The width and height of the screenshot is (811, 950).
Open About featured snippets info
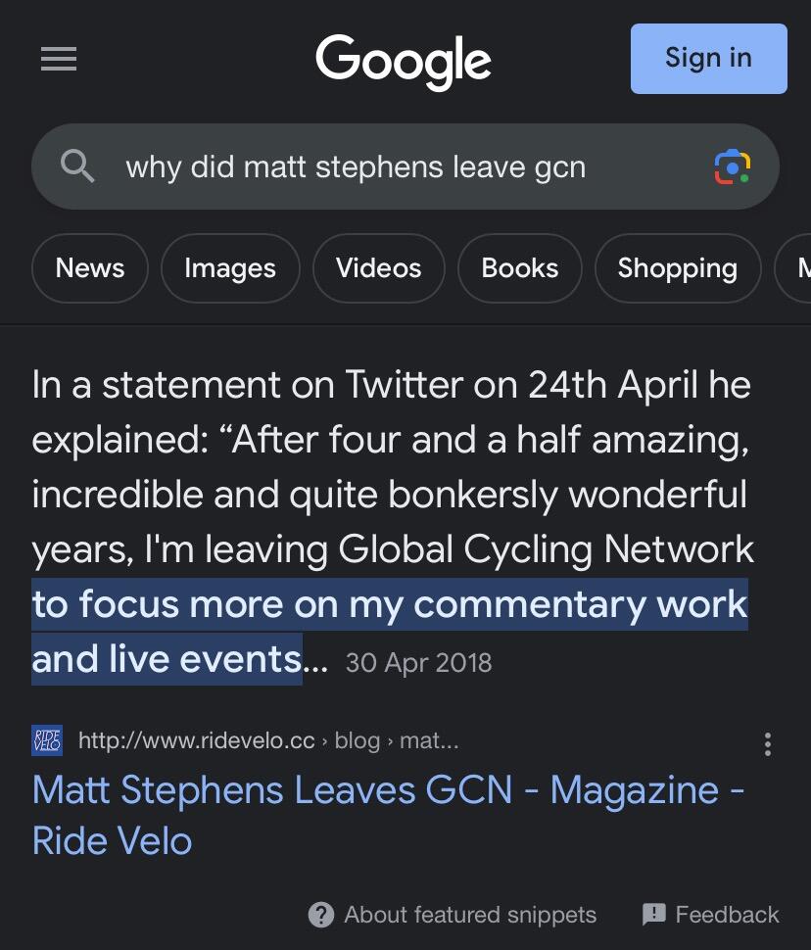click(469, 915)
